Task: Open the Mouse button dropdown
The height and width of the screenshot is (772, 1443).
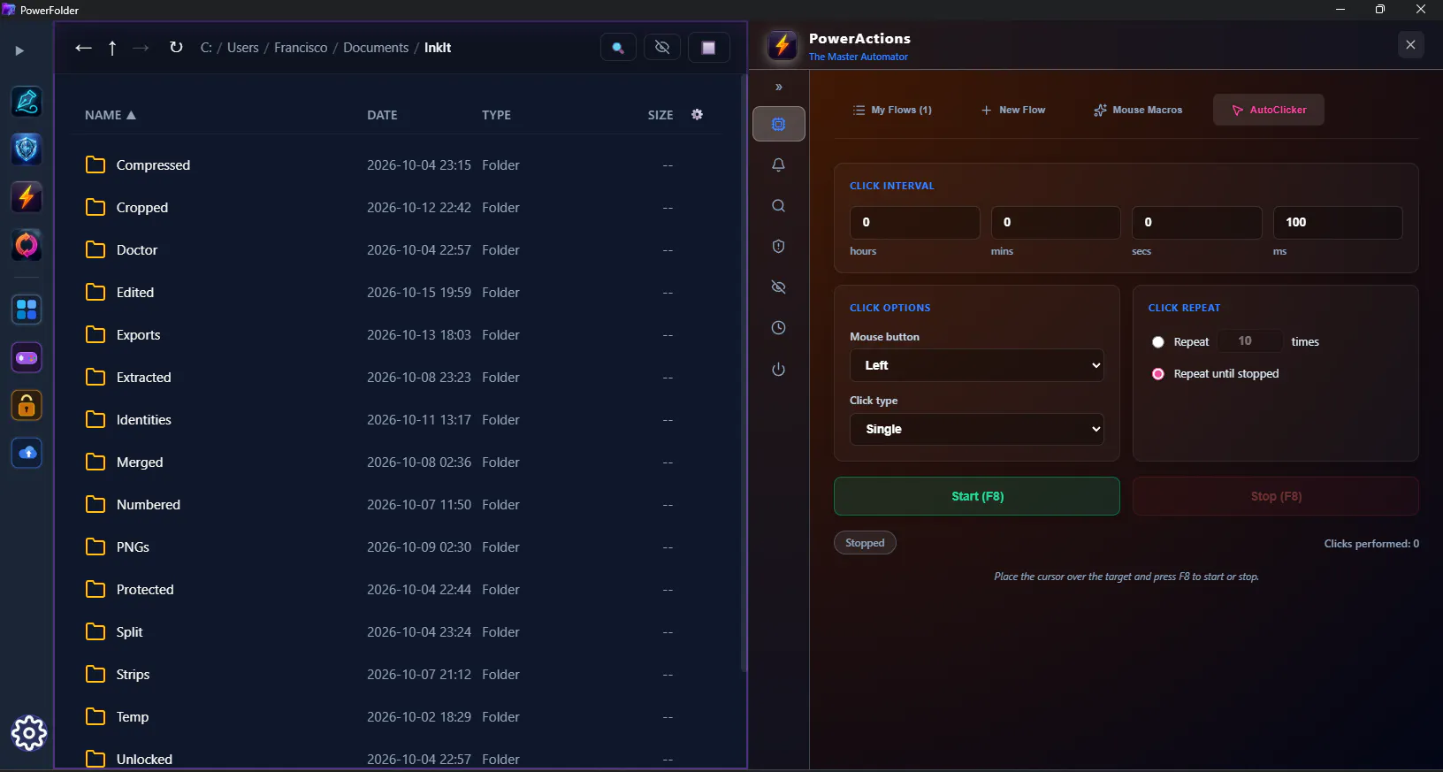Action: (x=977, y=365)
